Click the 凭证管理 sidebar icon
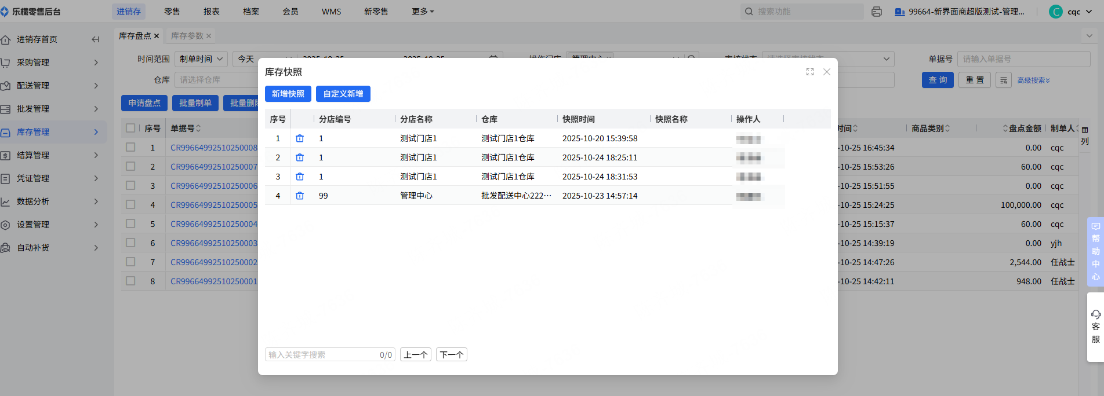The height and width of the screenshot is (396, 1104). (x=6, y=178)
